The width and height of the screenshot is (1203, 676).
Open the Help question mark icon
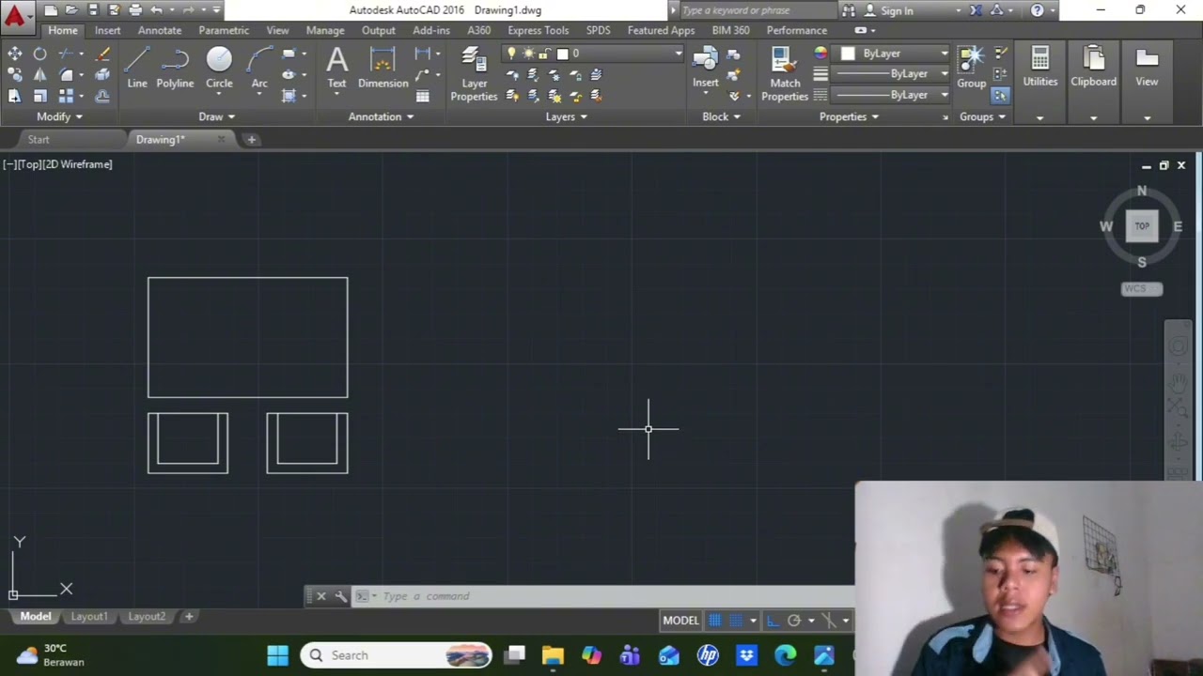tap(1037, 10)
